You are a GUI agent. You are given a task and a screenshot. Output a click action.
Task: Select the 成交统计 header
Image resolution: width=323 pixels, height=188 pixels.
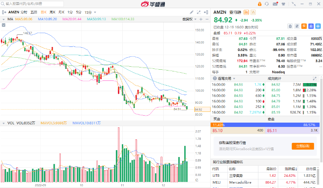tap(274, 78)
